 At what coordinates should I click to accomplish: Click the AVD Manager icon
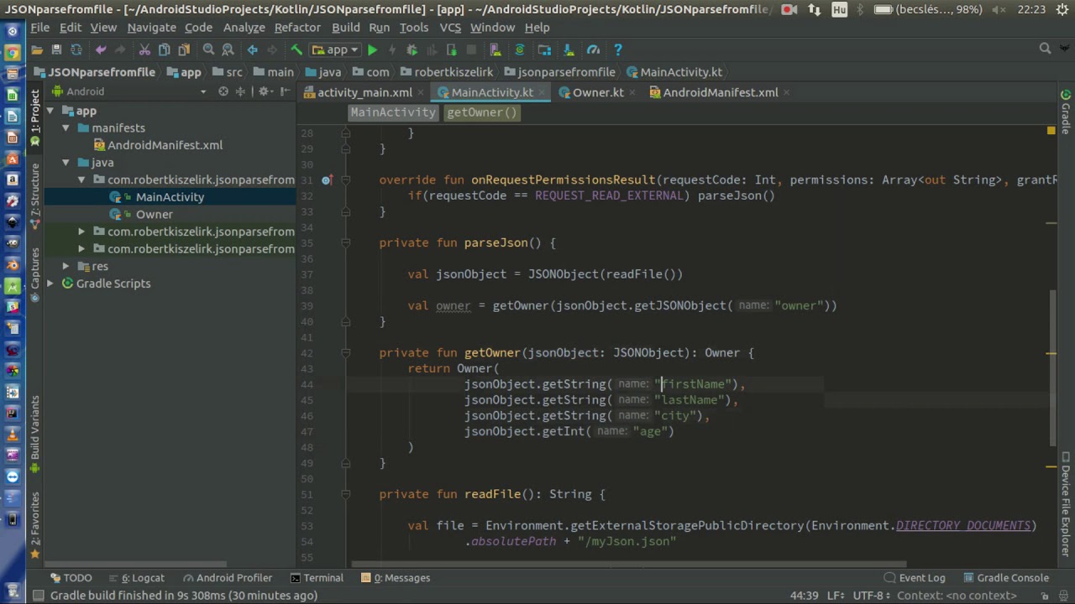pyautogui.click(x=495, y=49)
